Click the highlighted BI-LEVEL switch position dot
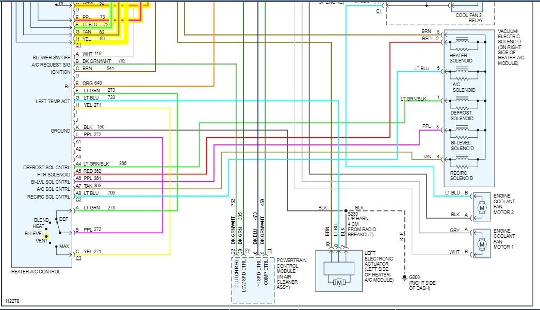540x310 pixels. coord(46,236)
